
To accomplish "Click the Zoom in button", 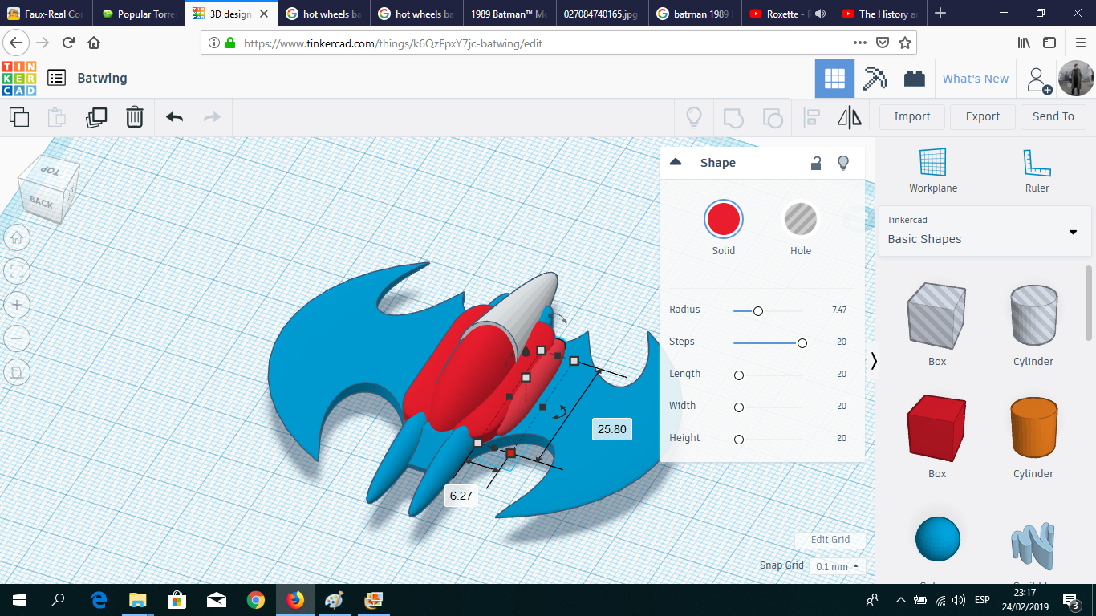I will (17, 305).
